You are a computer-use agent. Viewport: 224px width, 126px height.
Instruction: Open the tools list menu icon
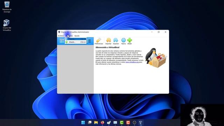pyautogui.click(x=89, y=41)
